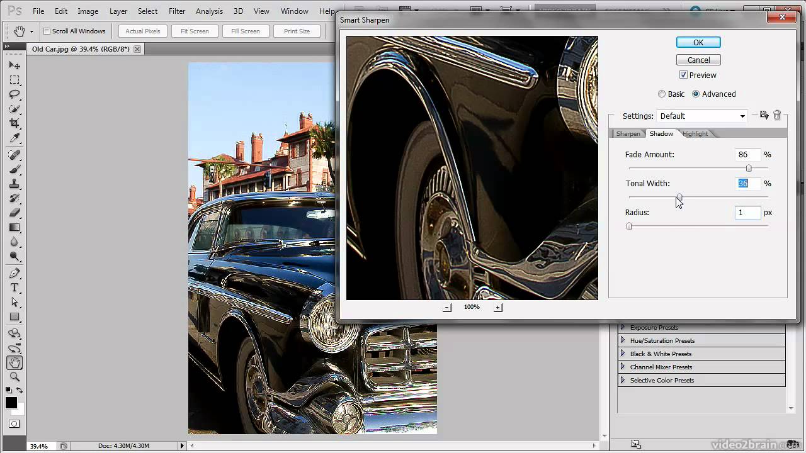Click the Fade Amount slider handle
The image size is (806, 453).
click(749, 168)
